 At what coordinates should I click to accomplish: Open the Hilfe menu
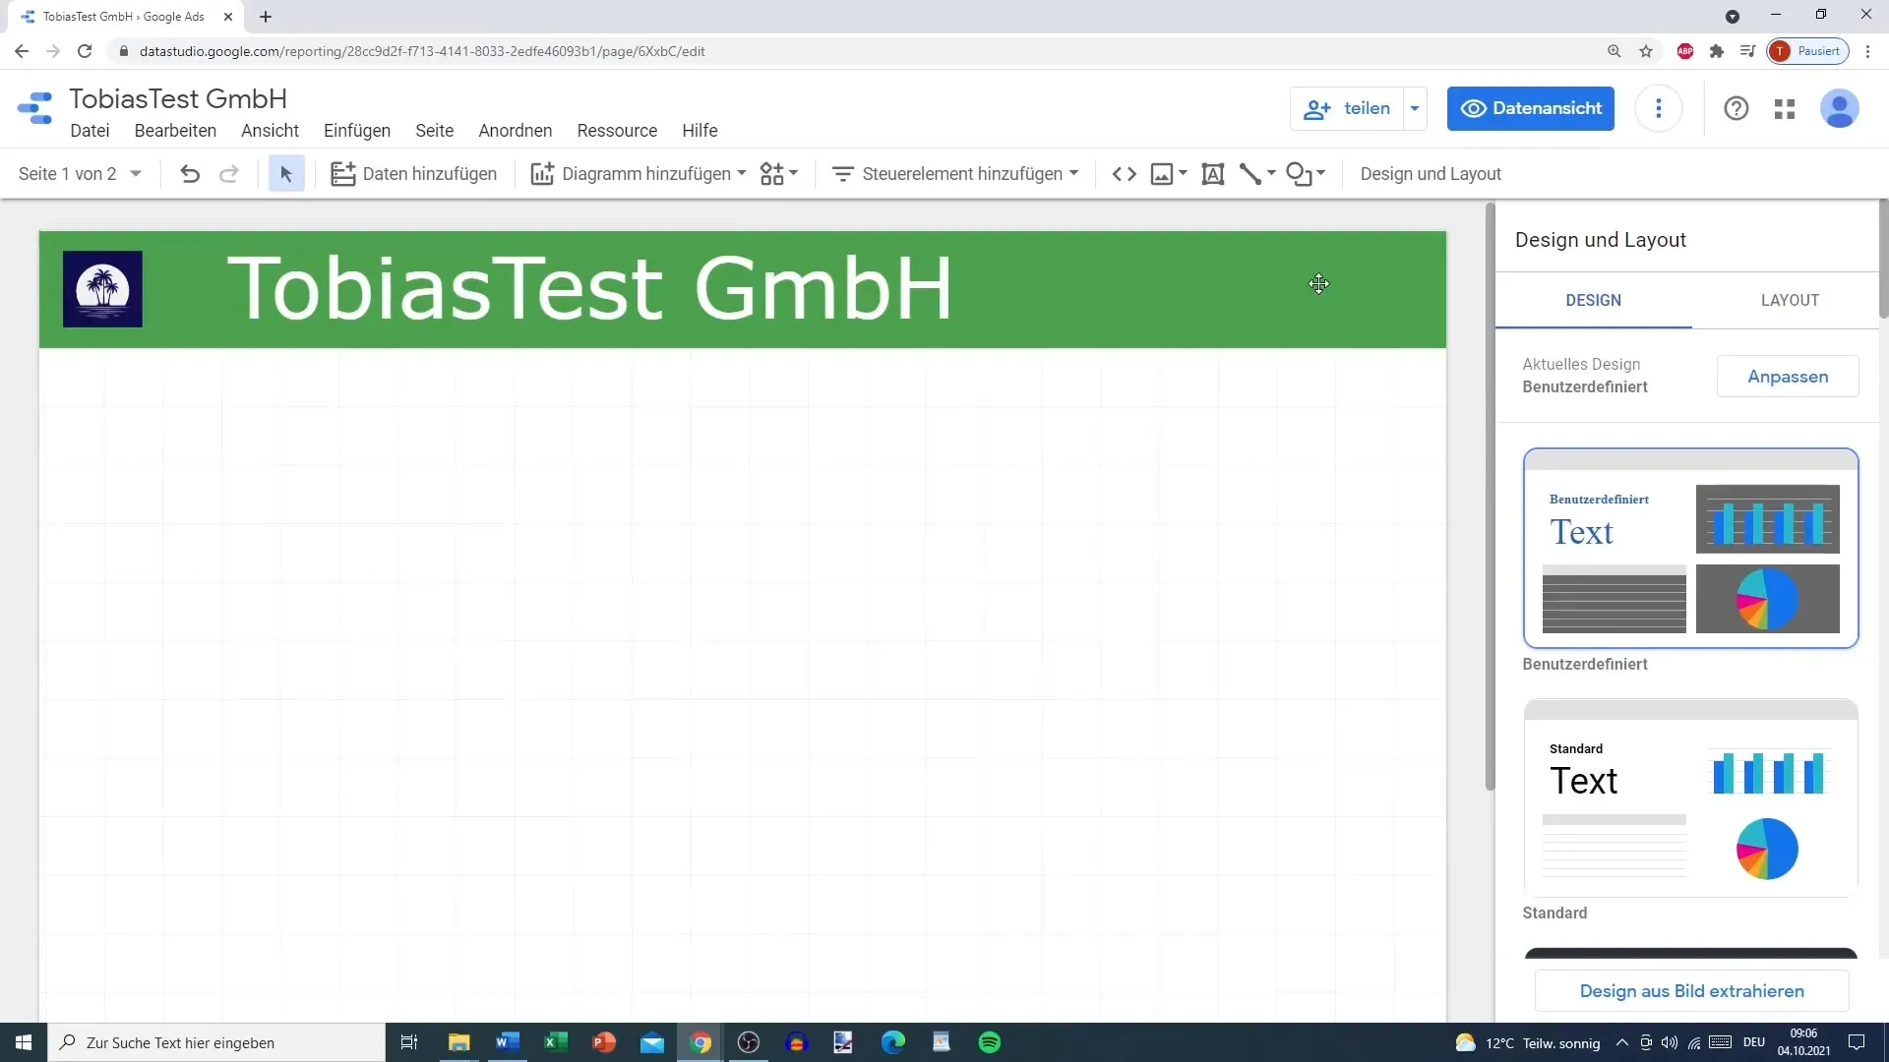tap(700, 131)
